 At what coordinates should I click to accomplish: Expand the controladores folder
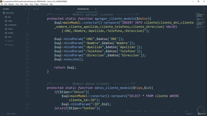coord(12,25)
